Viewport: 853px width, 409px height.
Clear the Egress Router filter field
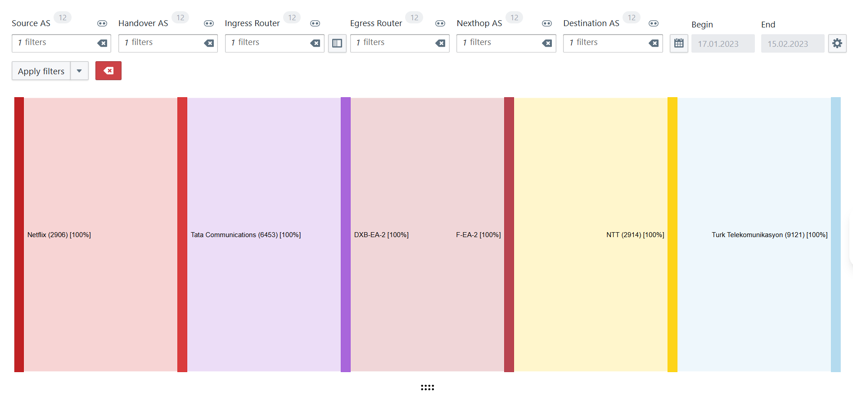(x=440, y=43)
